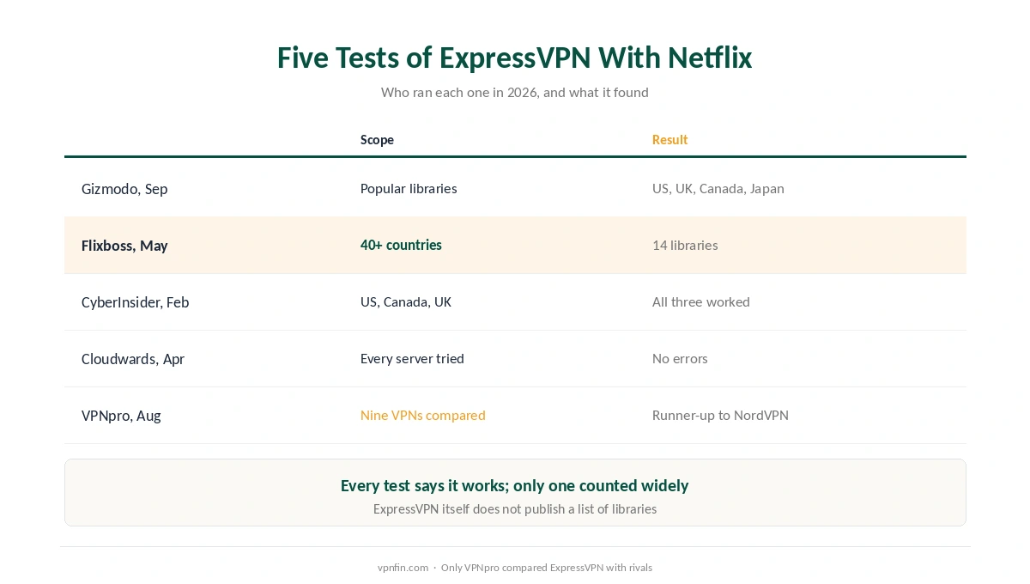Click the 'Result' column header
This screenshot has height=584, width=1030.
click(x=669, y=139)
